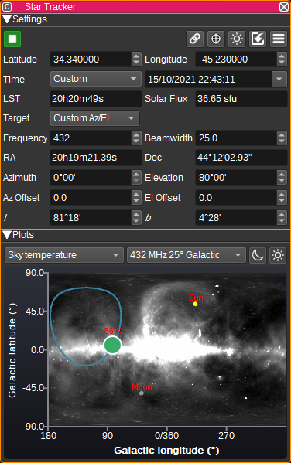Click the galactic latitude b spinner arrows

pyautogui.click(x=282, y=218)
